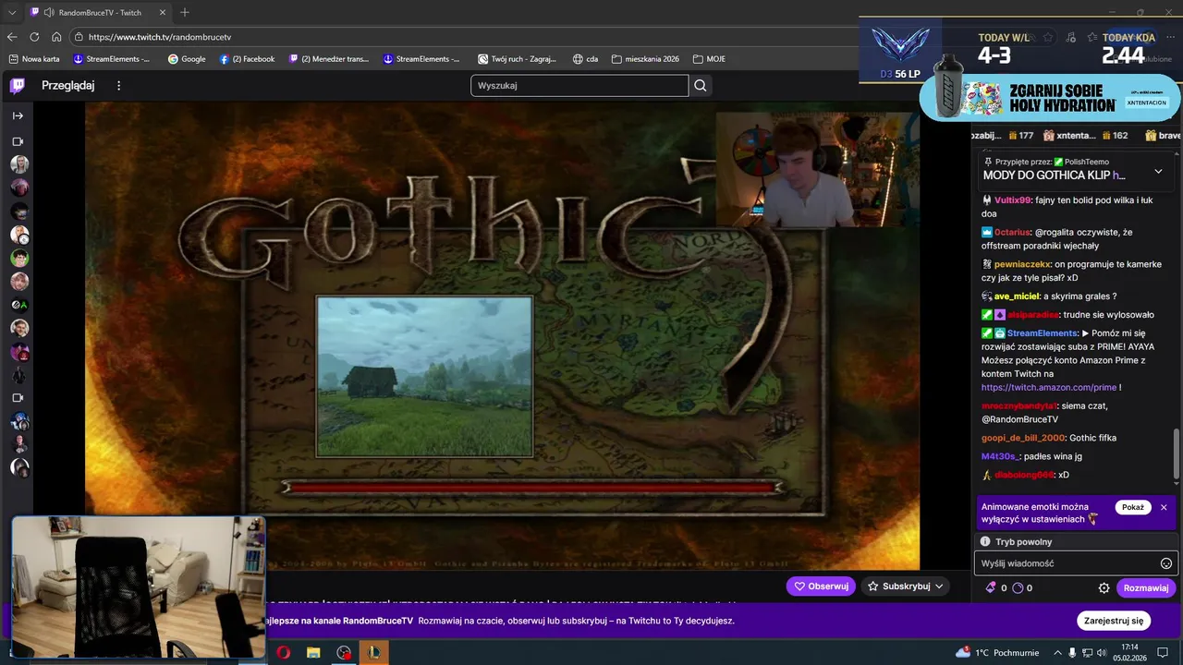
Task: Open the Google bookmark
Action: pyautogui.click(x=187, y=59)
